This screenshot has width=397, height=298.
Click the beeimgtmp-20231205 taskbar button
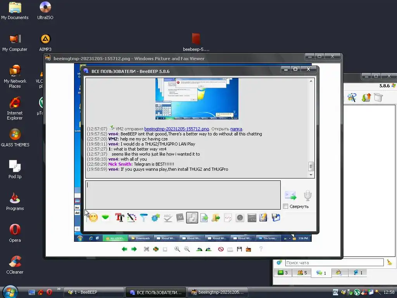(x=218, y=292)
